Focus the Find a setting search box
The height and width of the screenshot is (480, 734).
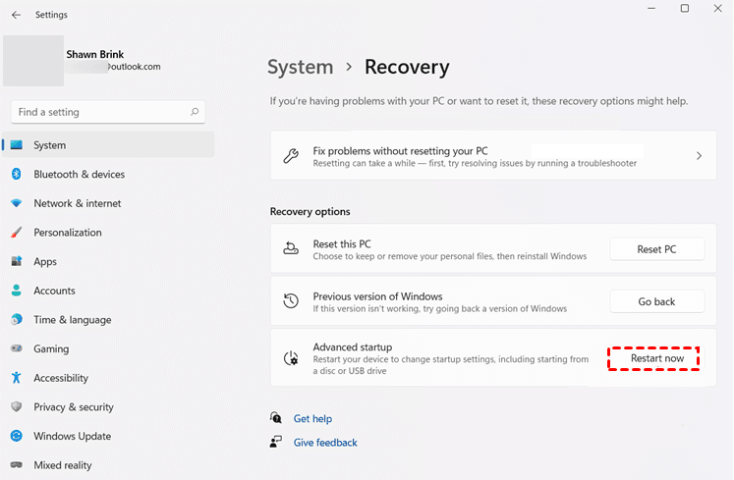point(98,112)
